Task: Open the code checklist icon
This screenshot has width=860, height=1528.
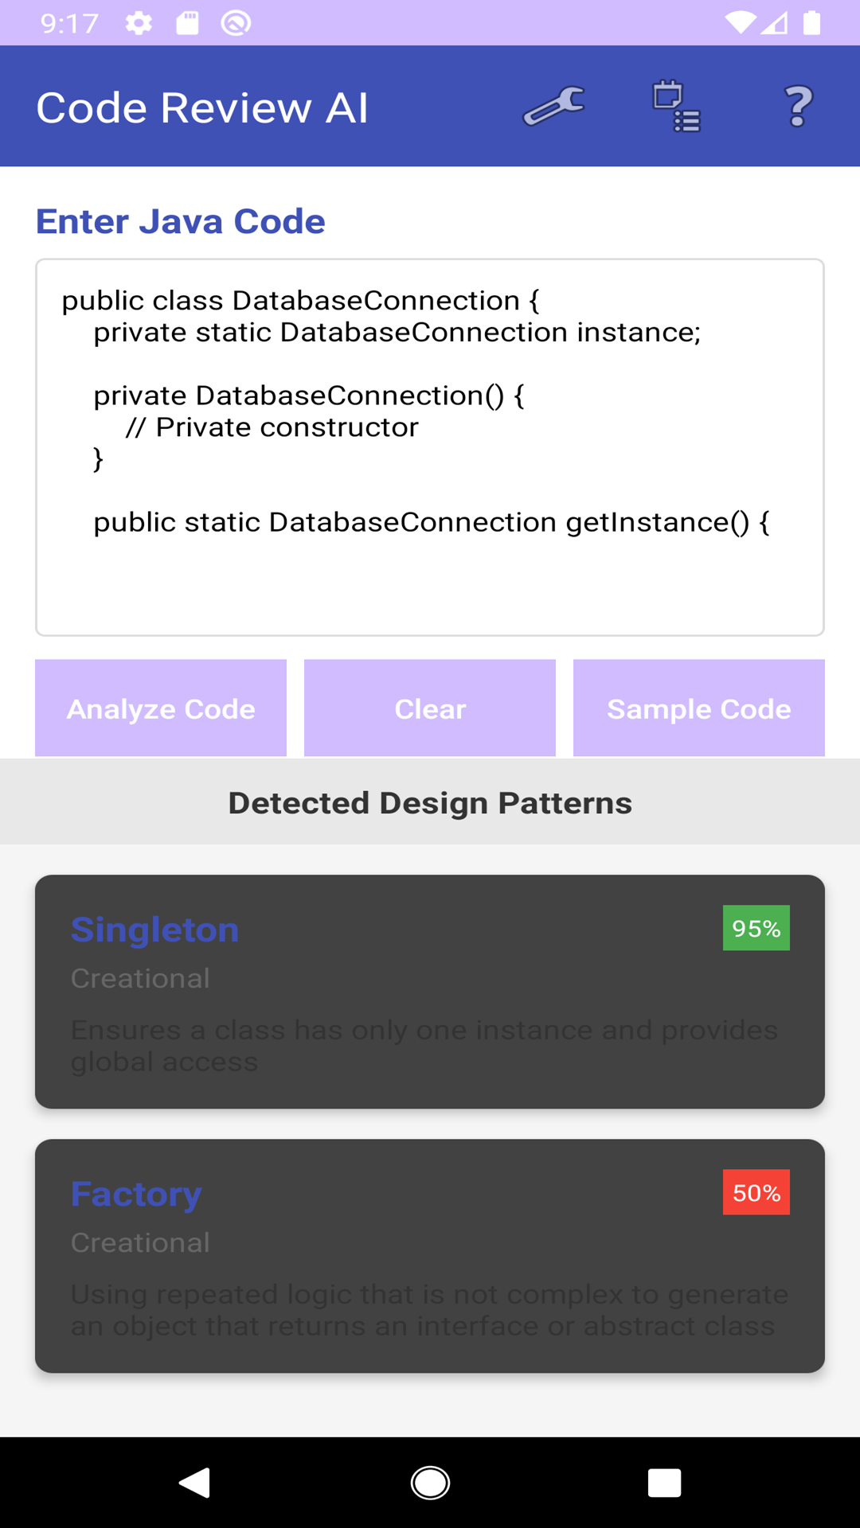Action: point(676,107)
